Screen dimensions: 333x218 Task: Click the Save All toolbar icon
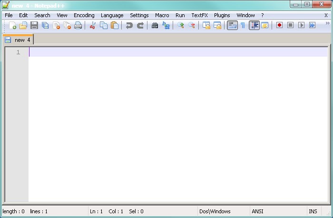tap(45, 25)
